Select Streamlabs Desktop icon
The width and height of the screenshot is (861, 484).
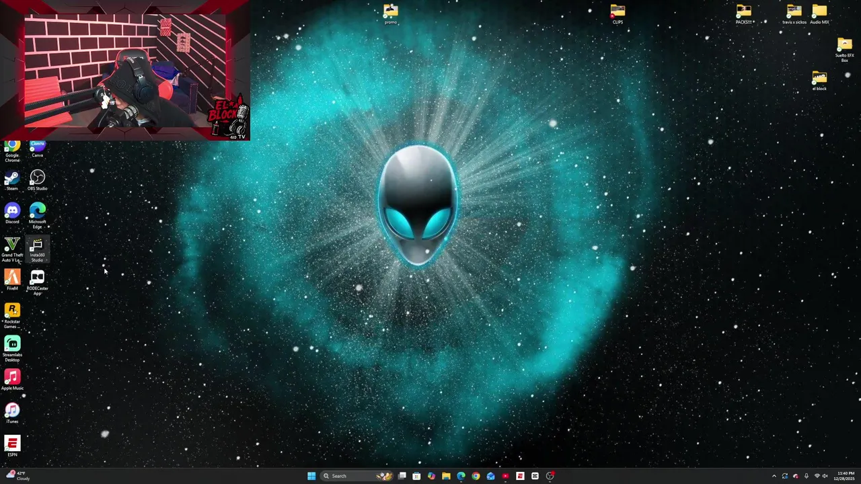coord(12,349)
